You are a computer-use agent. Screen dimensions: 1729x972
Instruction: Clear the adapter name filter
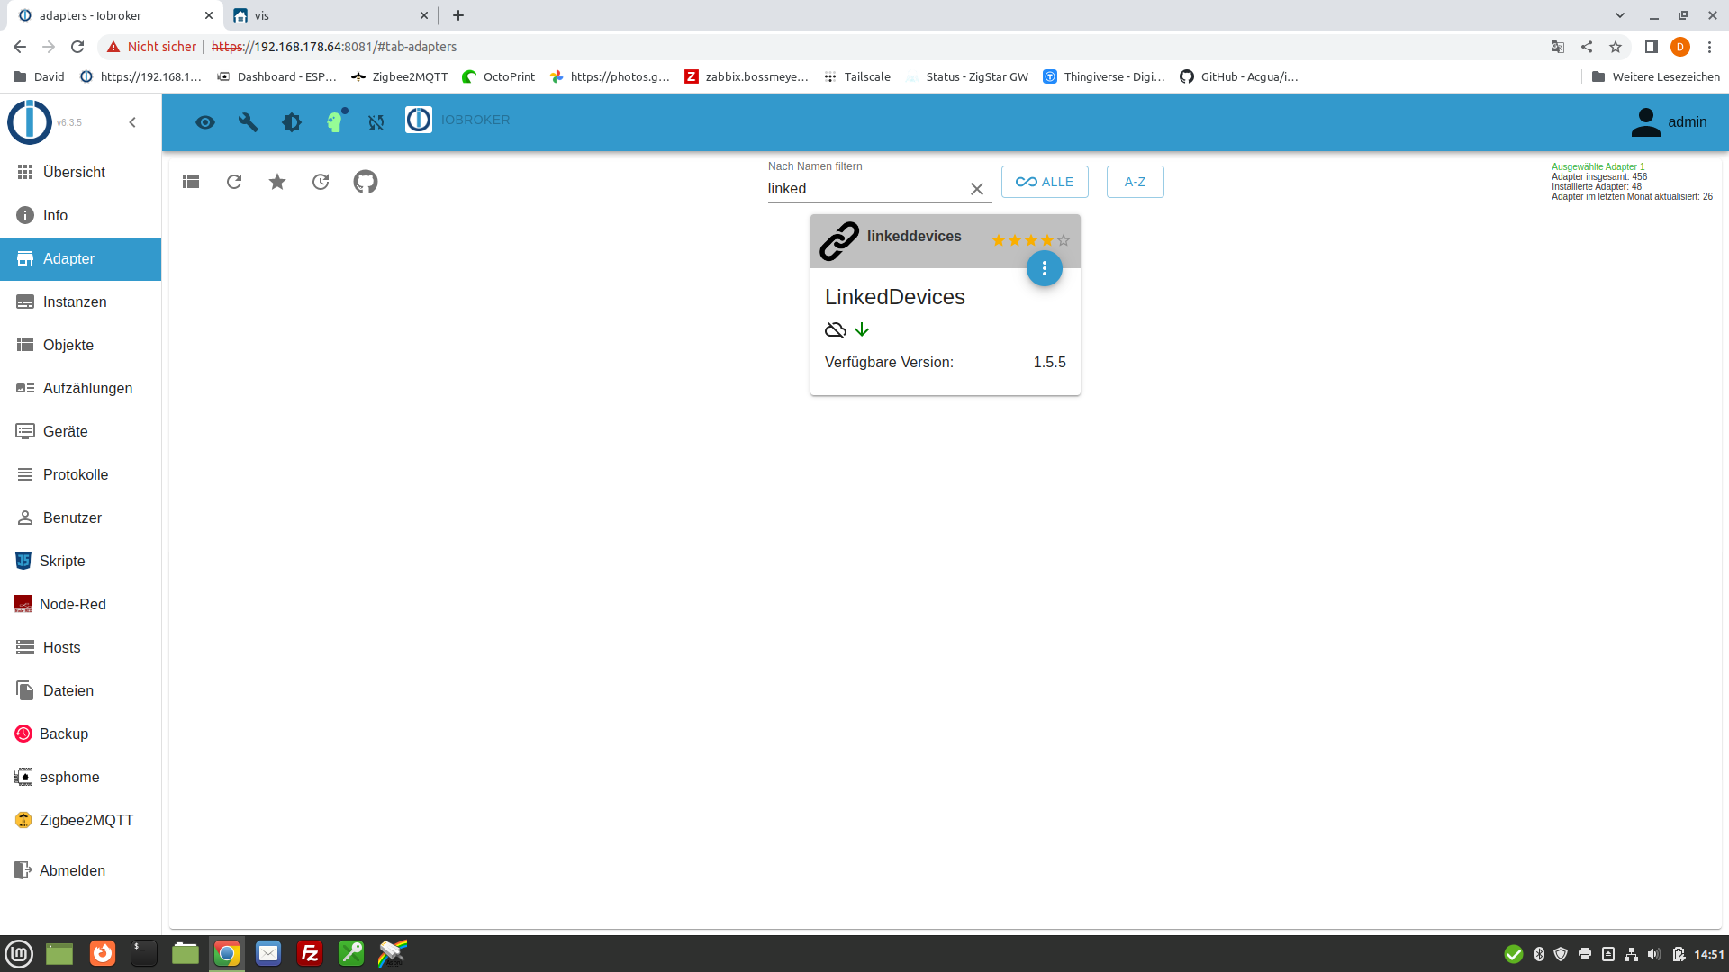click(977, 189)
